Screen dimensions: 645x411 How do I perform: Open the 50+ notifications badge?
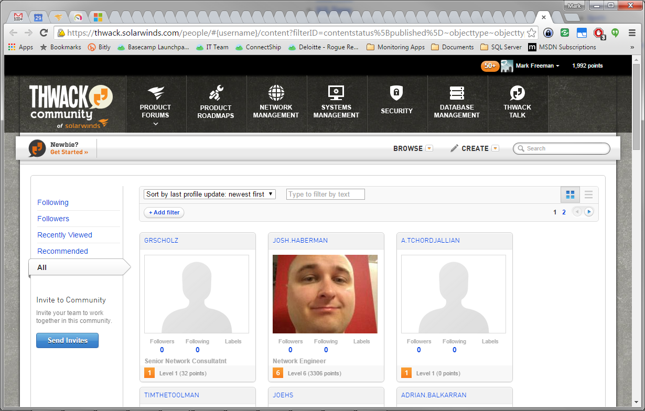(x=490, y=66)
